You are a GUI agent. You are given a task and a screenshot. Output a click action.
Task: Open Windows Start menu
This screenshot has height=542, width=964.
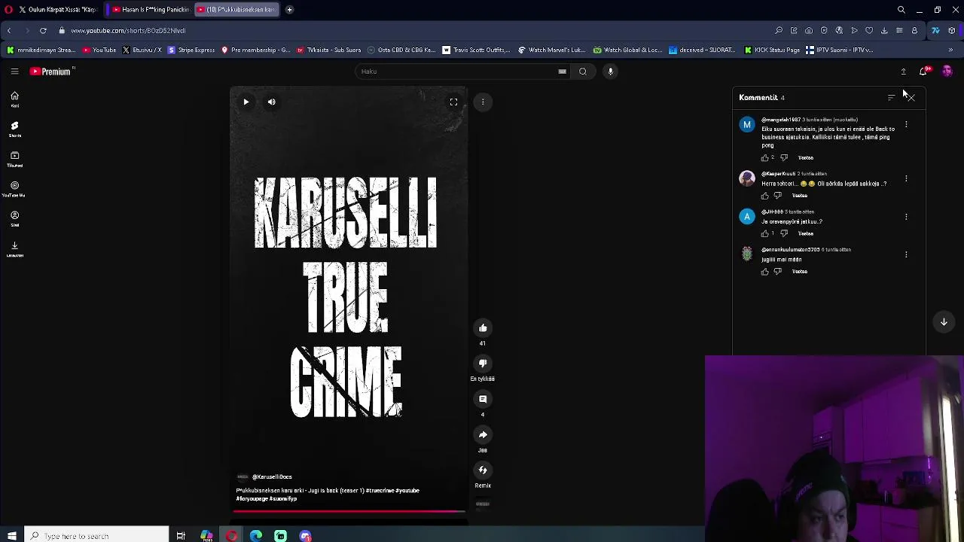point(11,536)
